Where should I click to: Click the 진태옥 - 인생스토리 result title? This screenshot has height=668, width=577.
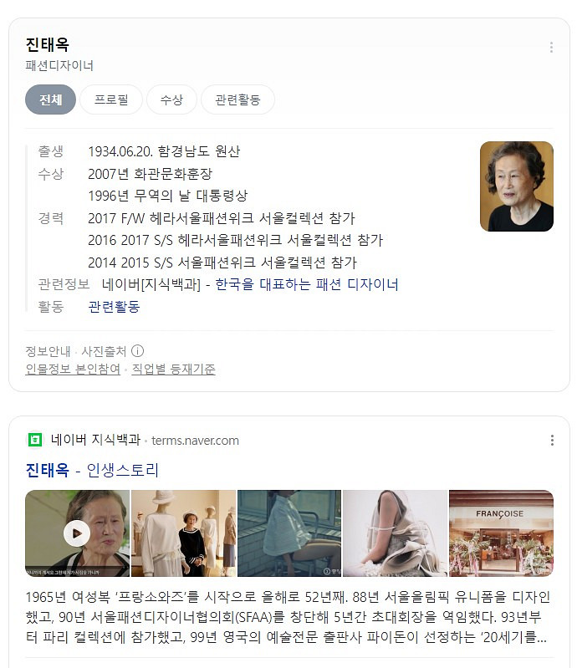click(x=92, y=470)
